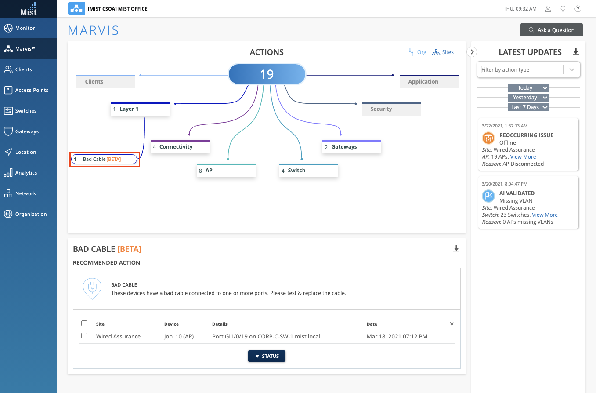Expand the Today updates section
The width and height of the screenshot is (596, 393).
[x=528, y=88]
